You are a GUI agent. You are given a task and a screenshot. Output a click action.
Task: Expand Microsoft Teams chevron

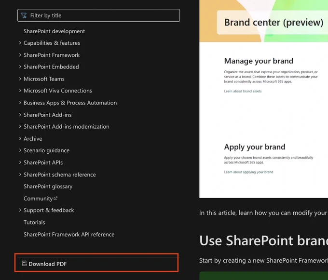tap(20, 79)
